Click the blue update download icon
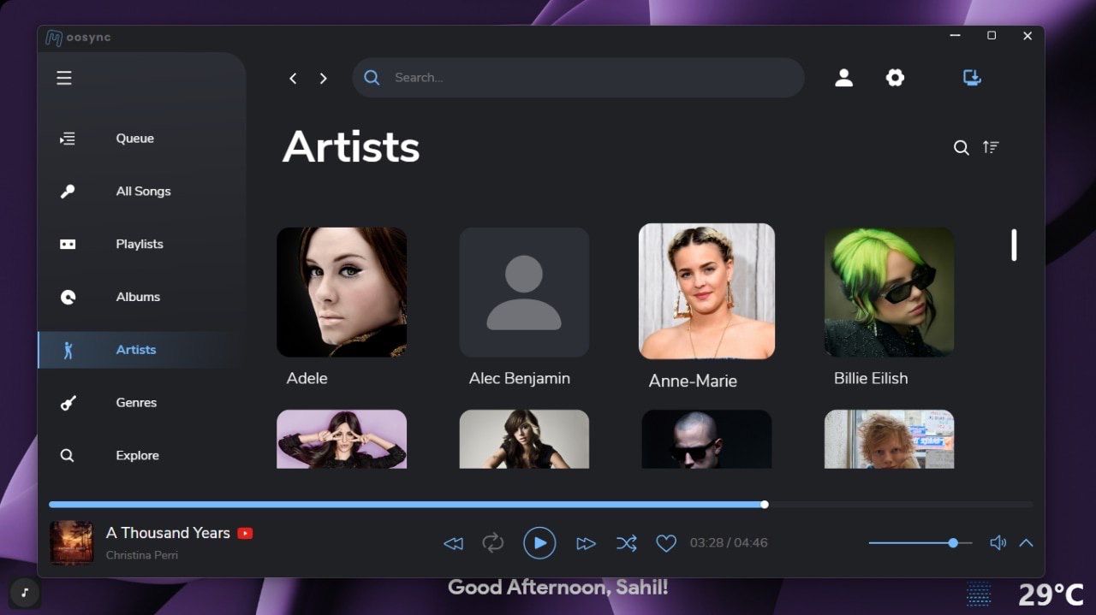The height and width of the screenshot is (615, 1096). point(972,78)
